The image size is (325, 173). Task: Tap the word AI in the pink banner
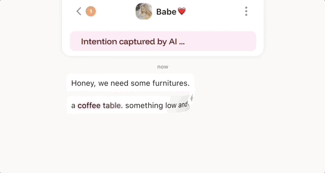(173, 41)
